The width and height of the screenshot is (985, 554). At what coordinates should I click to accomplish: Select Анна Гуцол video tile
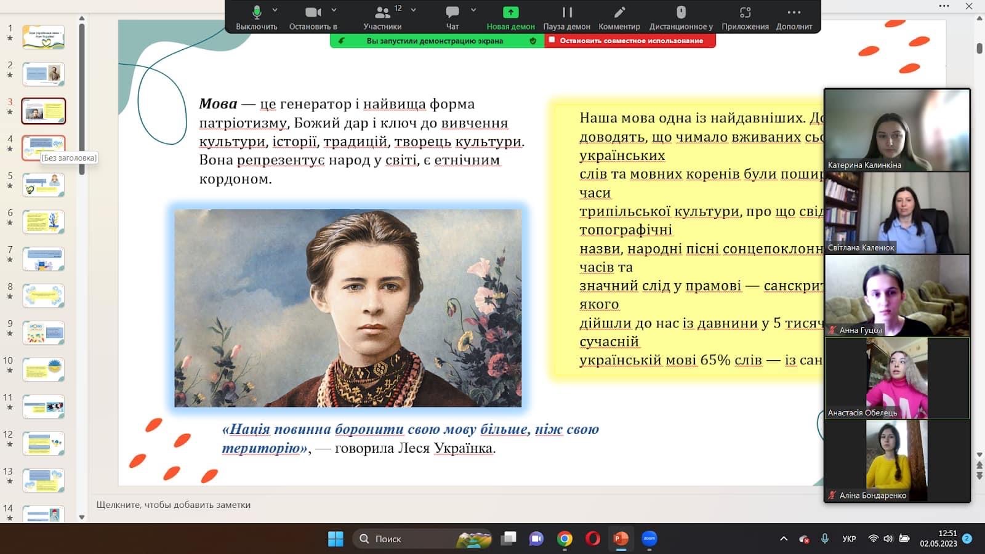897,295
